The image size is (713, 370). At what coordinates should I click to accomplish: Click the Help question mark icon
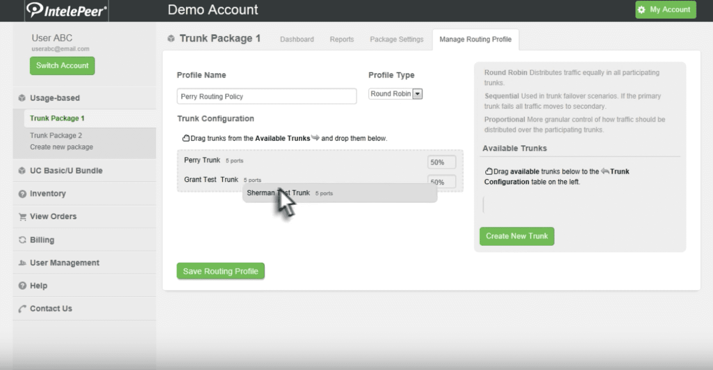(x=22, y=285)
